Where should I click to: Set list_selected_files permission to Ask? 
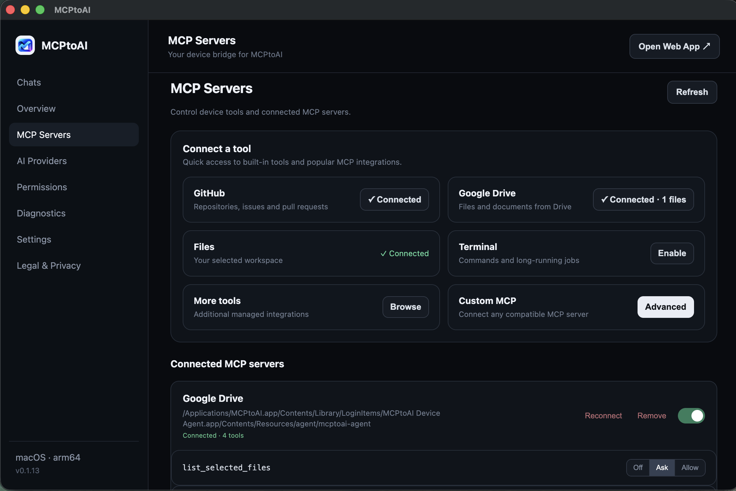point(662,467)
